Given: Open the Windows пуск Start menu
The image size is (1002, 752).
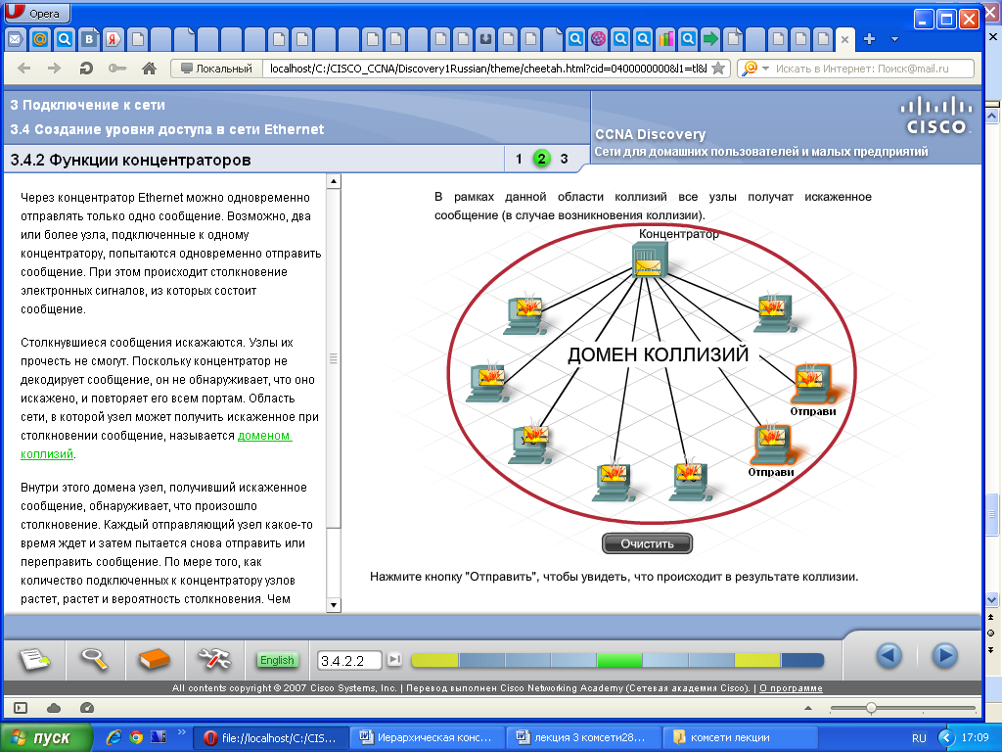Looking at the screenshot, I should pos(46,738).
